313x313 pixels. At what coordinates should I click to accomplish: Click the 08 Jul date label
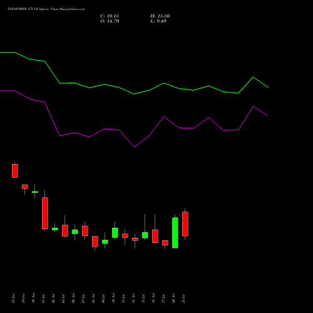tap(93, 298)
